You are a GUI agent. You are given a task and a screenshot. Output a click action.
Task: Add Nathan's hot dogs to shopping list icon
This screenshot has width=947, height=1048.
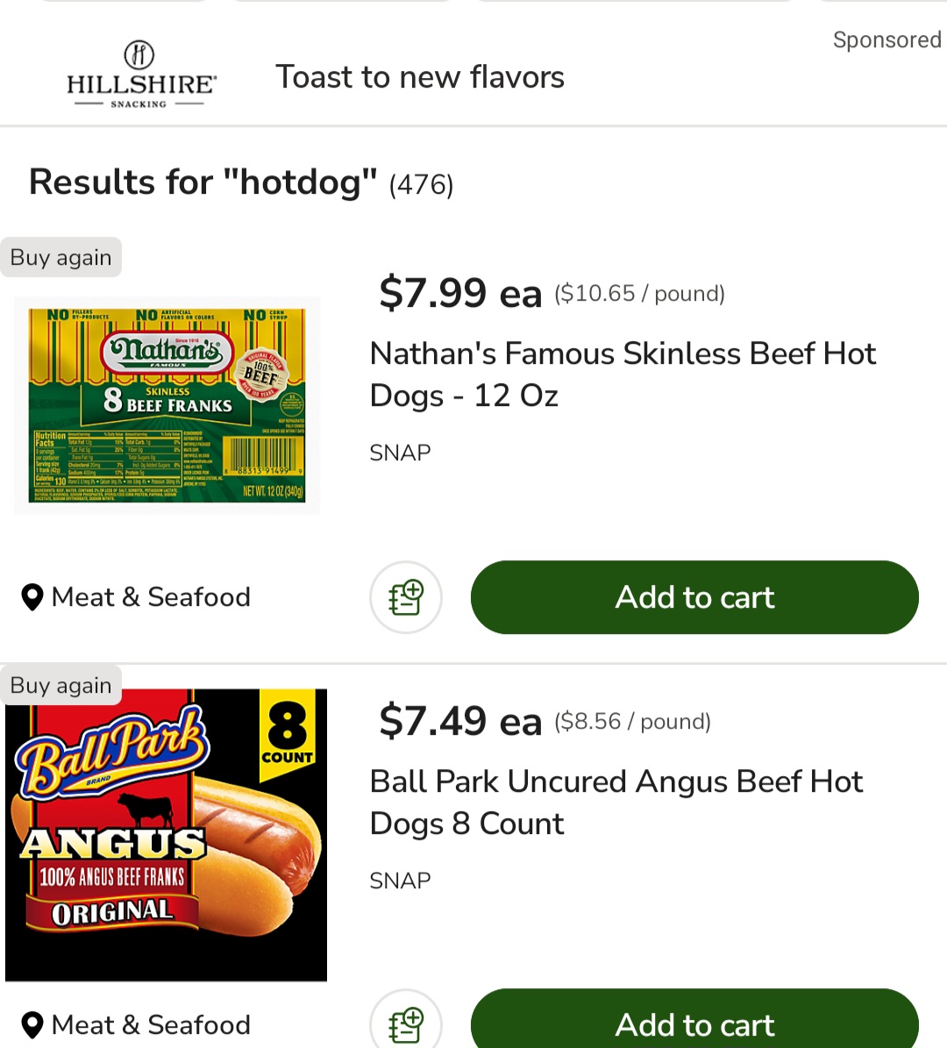406,597
